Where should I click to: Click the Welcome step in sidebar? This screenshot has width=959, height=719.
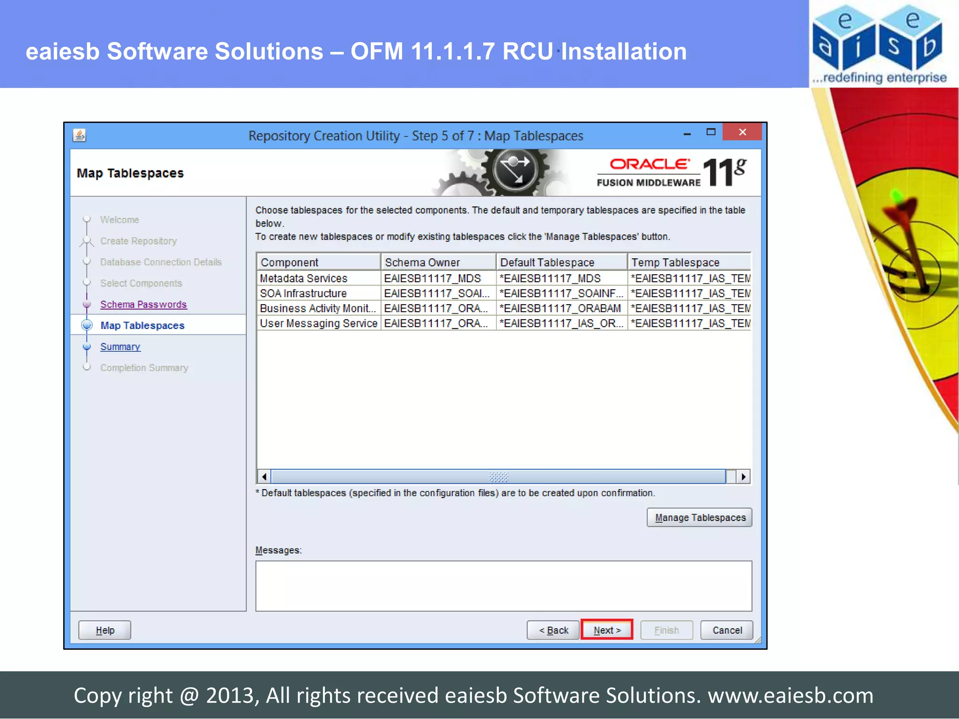tap(119, 220)
